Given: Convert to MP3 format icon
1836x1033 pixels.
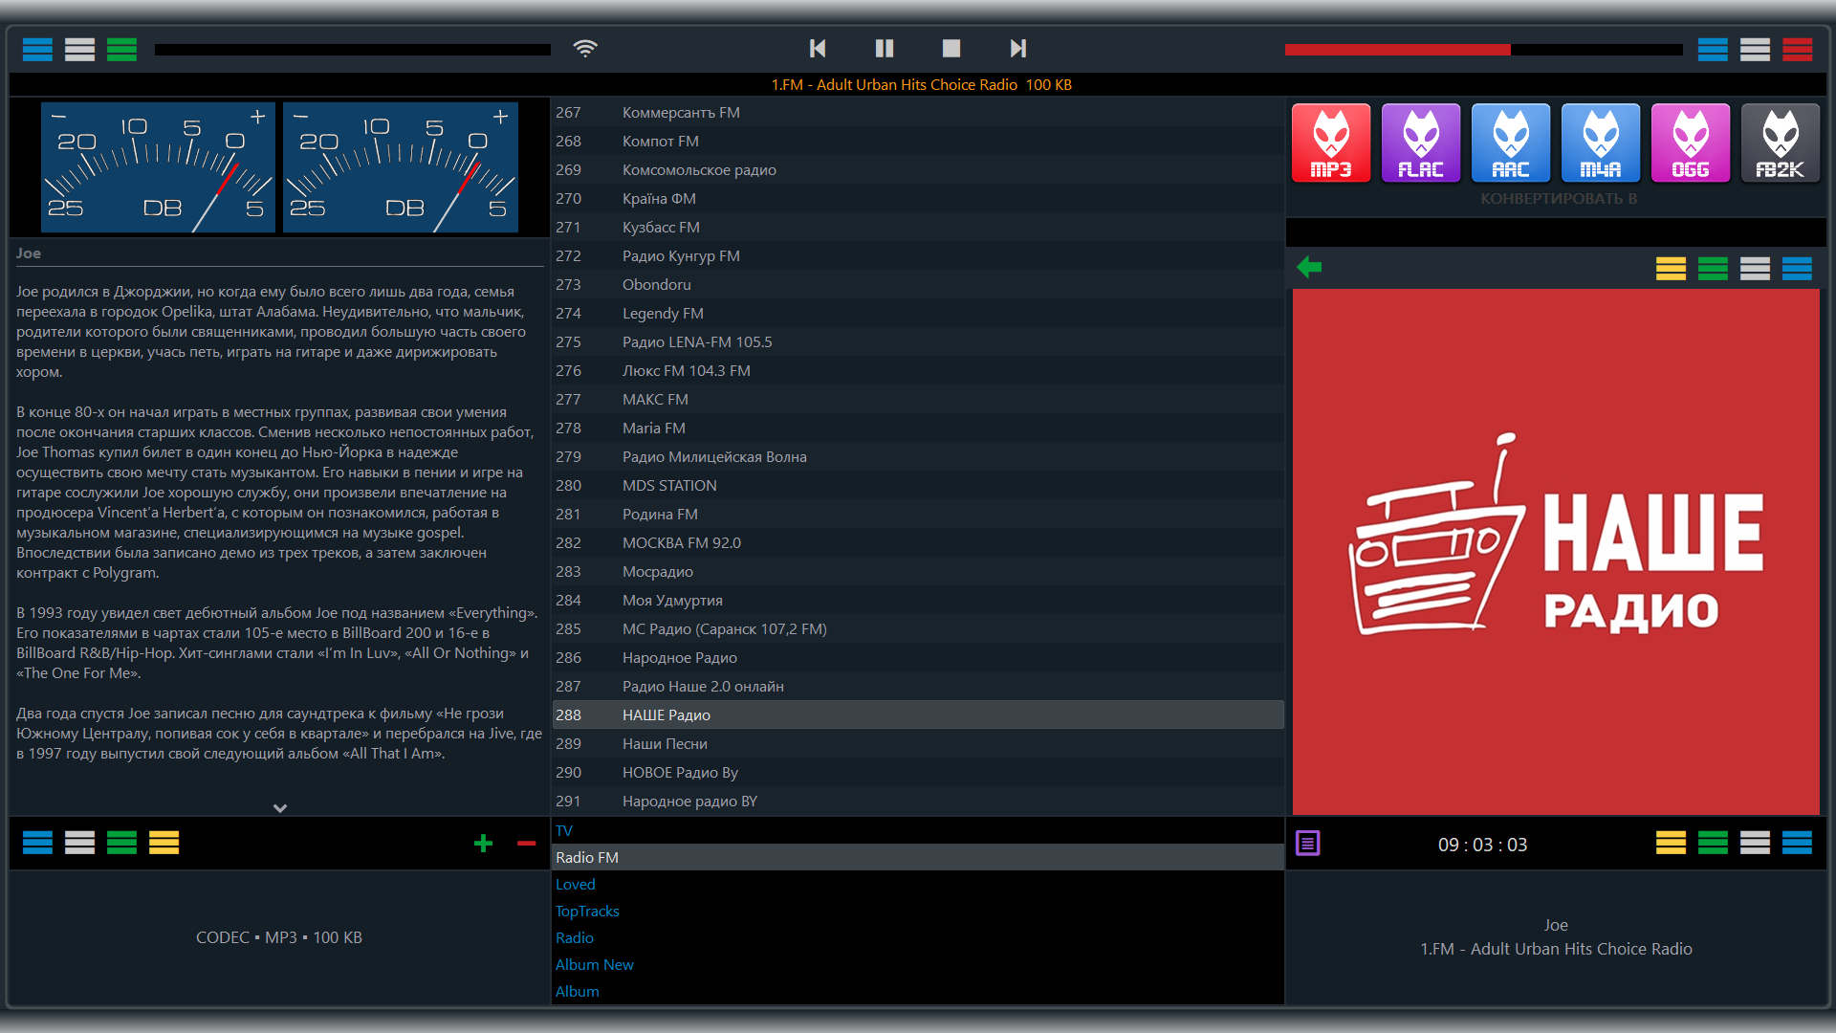Looking at the screenshot, I should (1330, 143).
